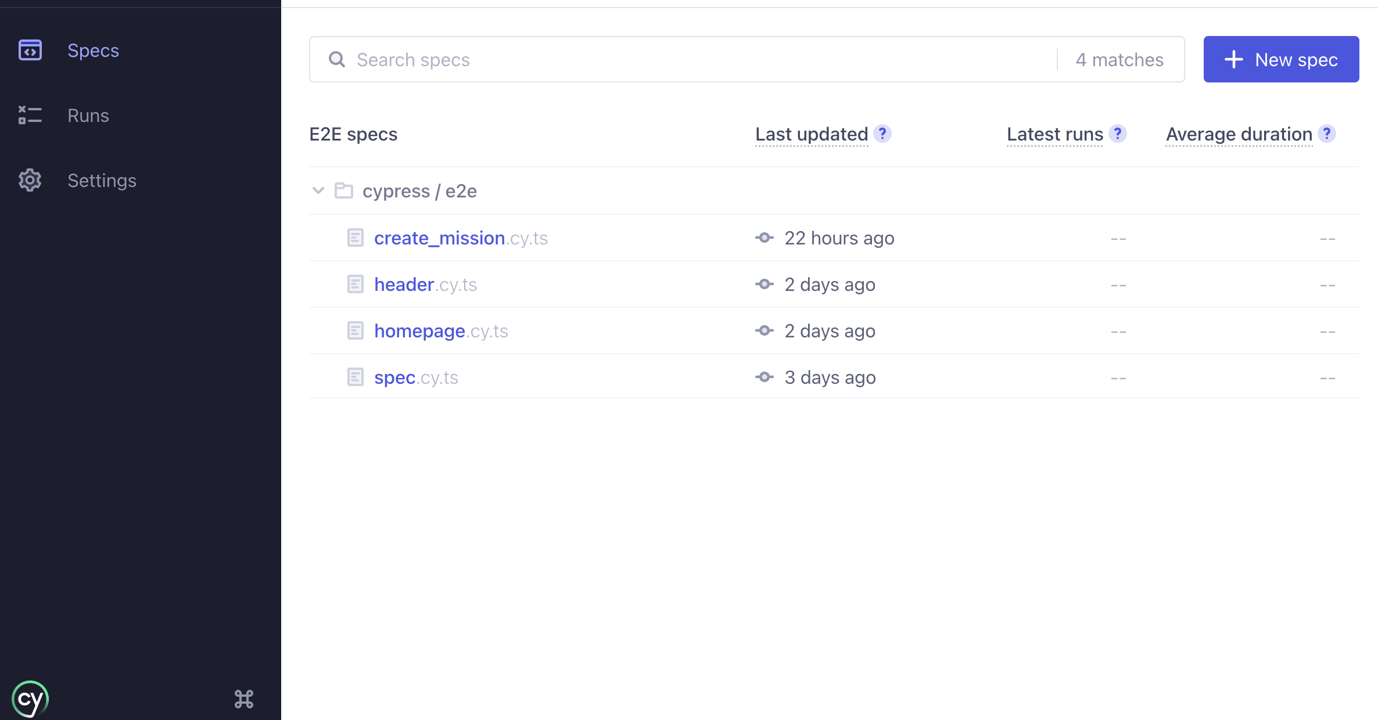Click the git commit icon for create_mission
This screenshot has width=1378, height=720.
pyautogui.click(x=765, y=237)
